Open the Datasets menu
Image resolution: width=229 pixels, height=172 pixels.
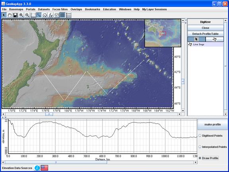pyautogui.click(x=44, y=9)
